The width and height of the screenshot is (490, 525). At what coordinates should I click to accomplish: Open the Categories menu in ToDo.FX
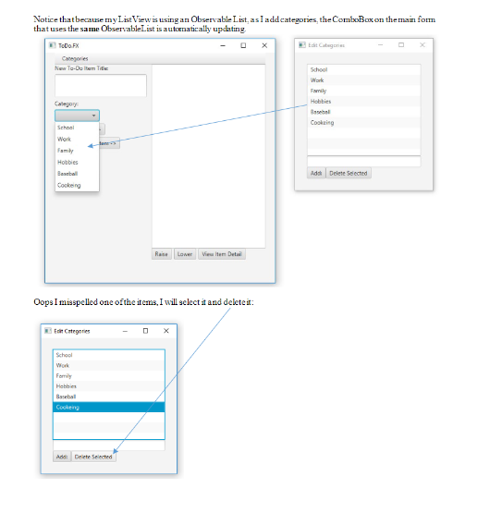pos(75,58)
